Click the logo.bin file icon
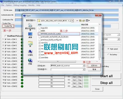Viewport: 123px width, 99px height. point(39,28)
